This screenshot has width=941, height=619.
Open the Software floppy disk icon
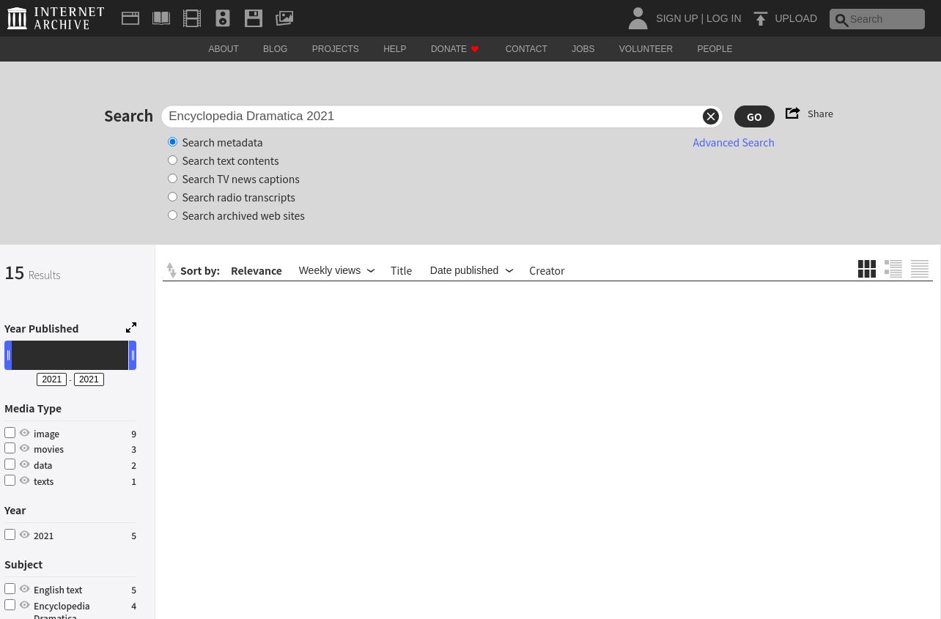click(x=254, y=18)
